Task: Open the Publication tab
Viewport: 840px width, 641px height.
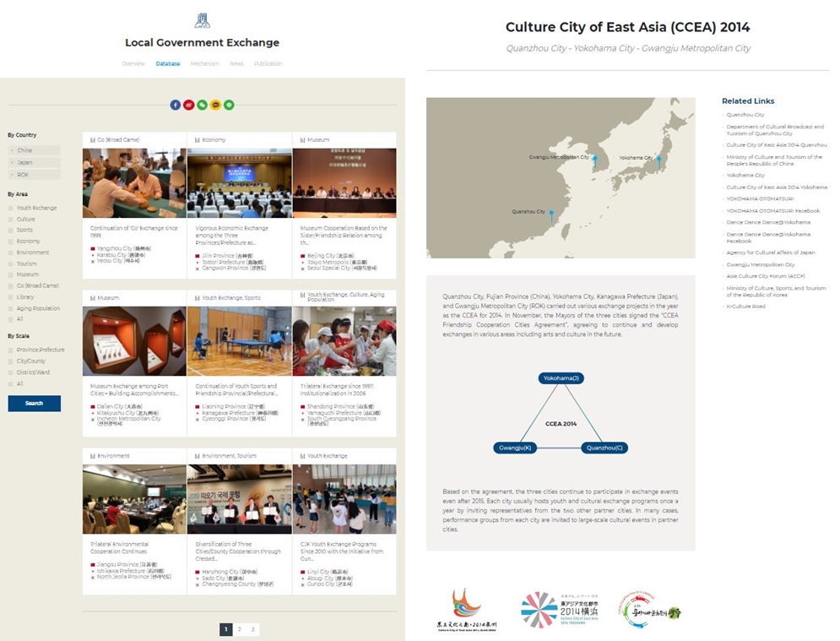Action: click(268, 64)
